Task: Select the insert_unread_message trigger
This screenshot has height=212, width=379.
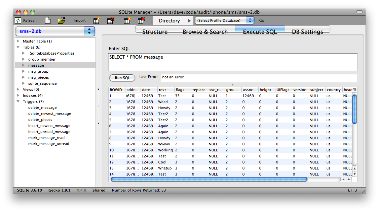Action: click(49, 132)
